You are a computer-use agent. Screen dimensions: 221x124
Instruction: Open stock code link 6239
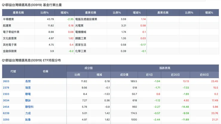(6, 113)
